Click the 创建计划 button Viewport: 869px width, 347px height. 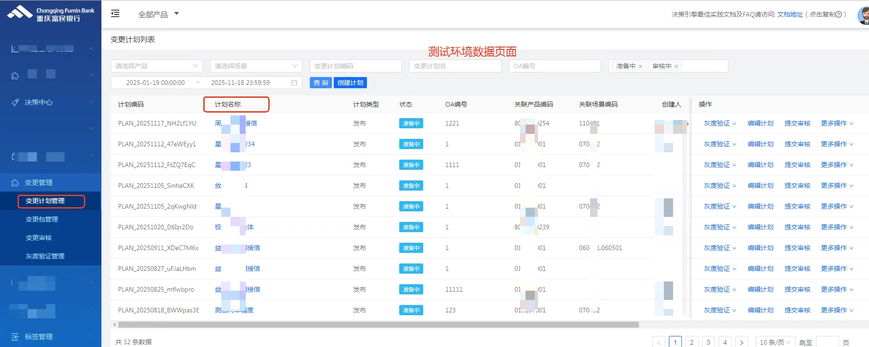click(x=350, y=83)
